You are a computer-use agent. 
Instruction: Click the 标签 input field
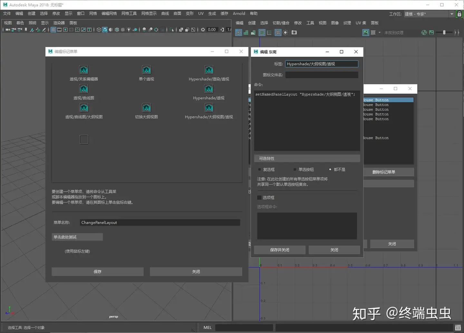322,64
